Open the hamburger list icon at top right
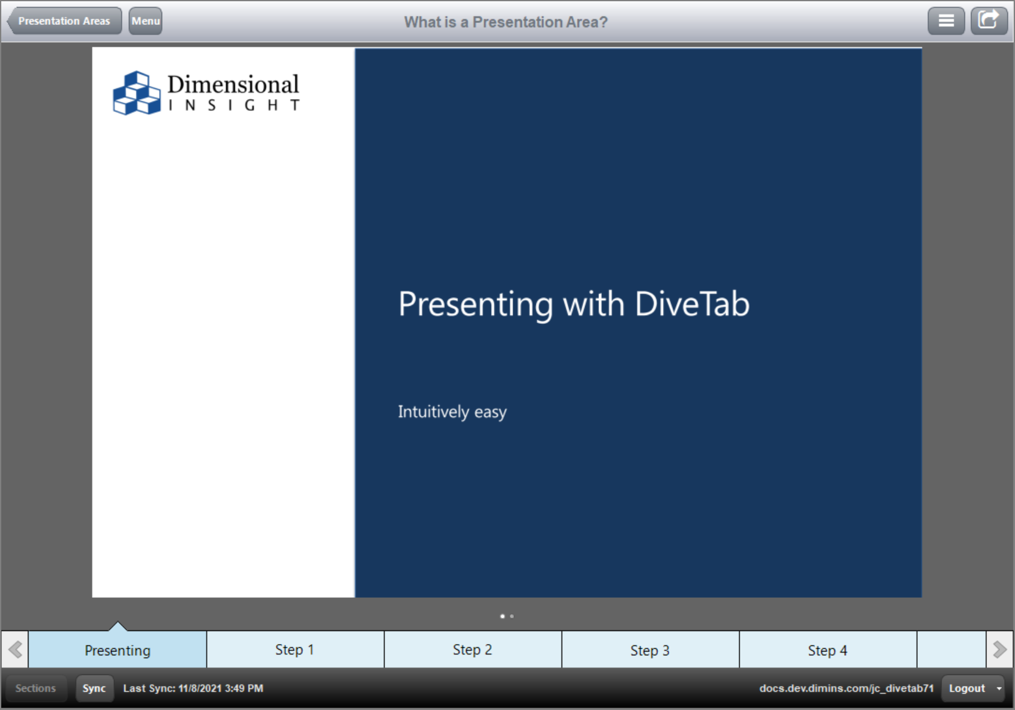Viewport: 1015px width, 710px height. 946,21
